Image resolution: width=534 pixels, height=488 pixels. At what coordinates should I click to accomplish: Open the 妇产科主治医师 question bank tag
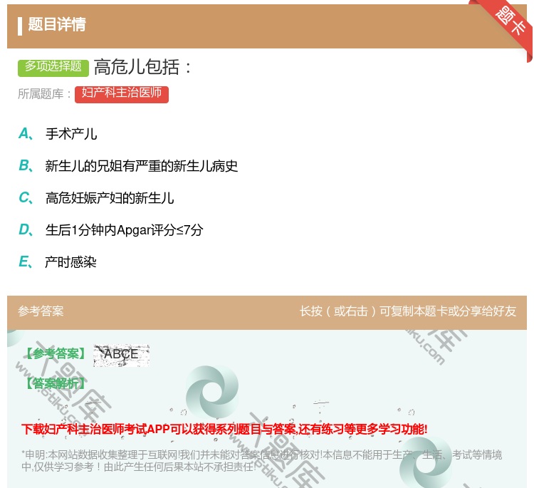[122, 94]
